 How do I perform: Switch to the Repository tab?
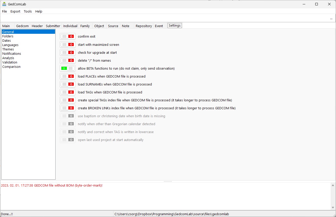[144, 26]
